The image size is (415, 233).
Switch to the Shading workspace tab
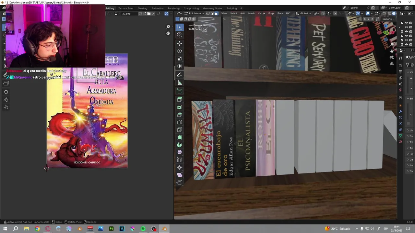(x=142, y=8)
